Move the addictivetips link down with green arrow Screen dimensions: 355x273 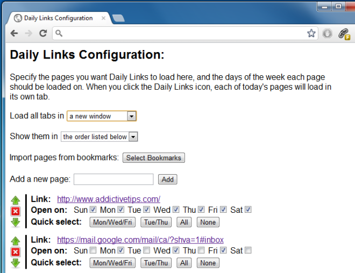(16, 222)
